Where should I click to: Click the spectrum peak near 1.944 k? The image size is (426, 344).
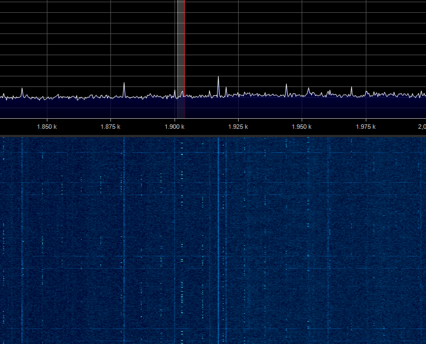tap(286, 90)
